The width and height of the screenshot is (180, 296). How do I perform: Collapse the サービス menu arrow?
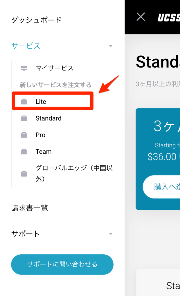click(111, 46)
